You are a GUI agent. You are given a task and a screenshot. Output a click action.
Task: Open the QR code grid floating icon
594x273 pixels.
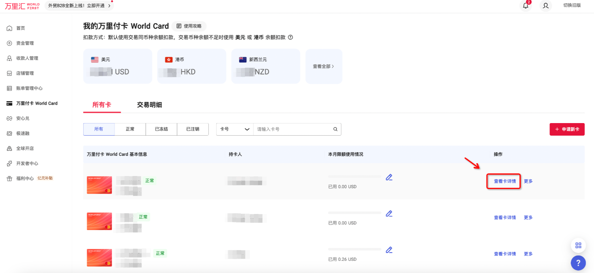(578, 245)
